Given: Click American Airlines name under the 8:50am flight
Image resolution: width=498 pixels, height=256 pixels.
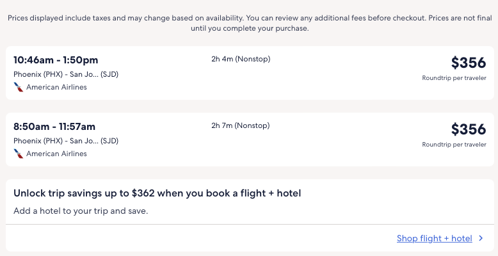Looking at the screenshot, I should [x=56, y=154].
